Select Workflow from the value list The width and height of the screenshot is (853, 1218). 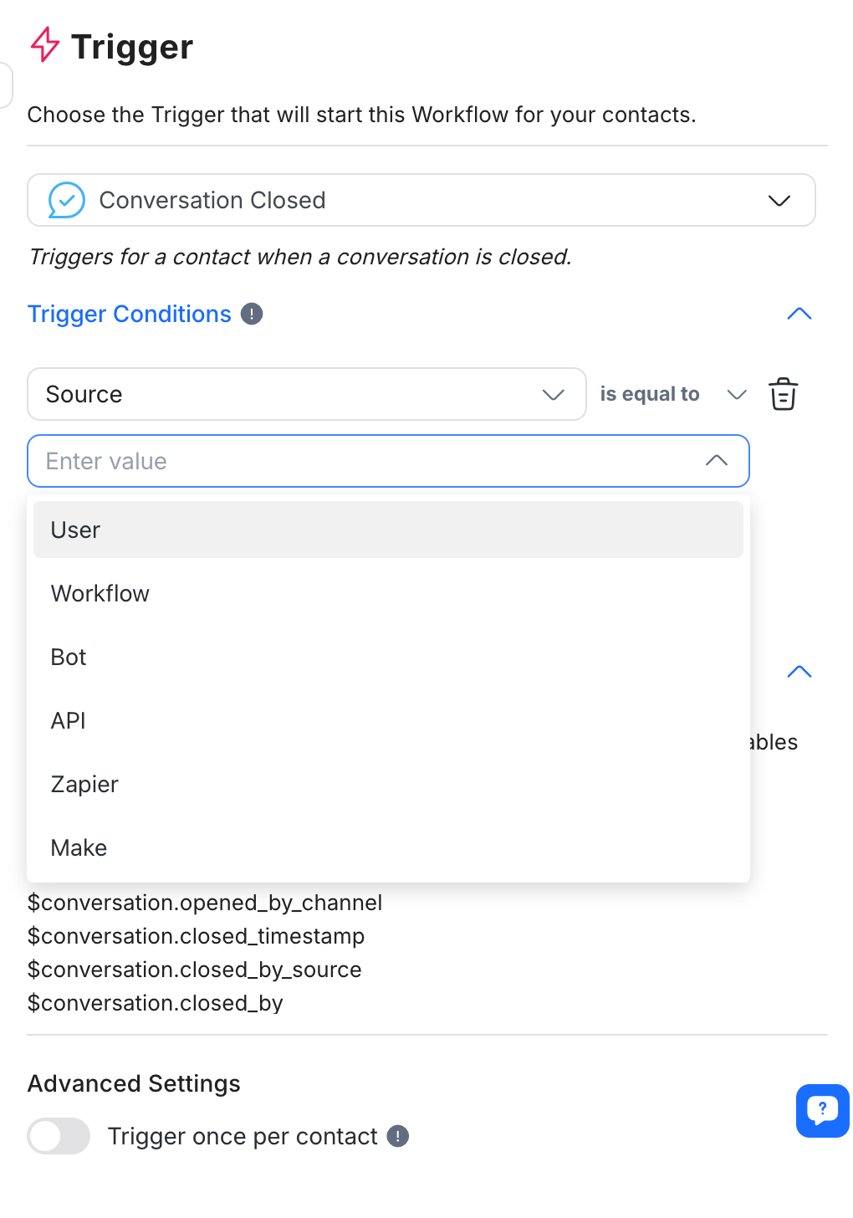[388, 593]
